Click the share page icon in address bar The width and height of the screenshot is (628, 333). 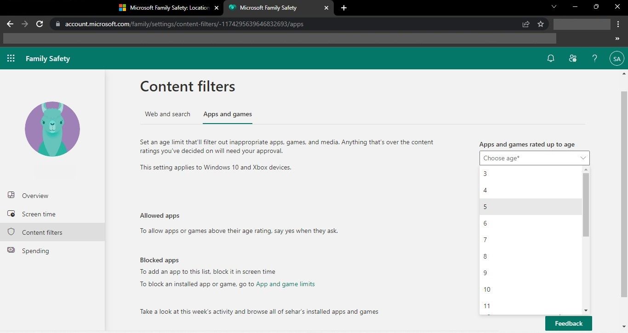526,24
